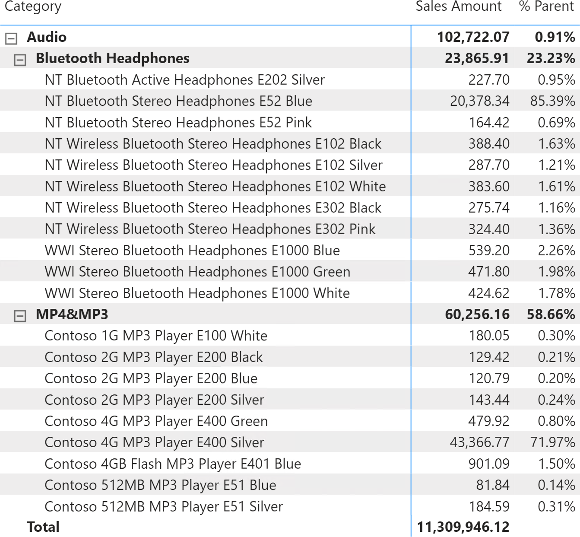This screenshot has width=580, height=537.
Task: Click the sales value 479.92
Action: coord(489,421)
